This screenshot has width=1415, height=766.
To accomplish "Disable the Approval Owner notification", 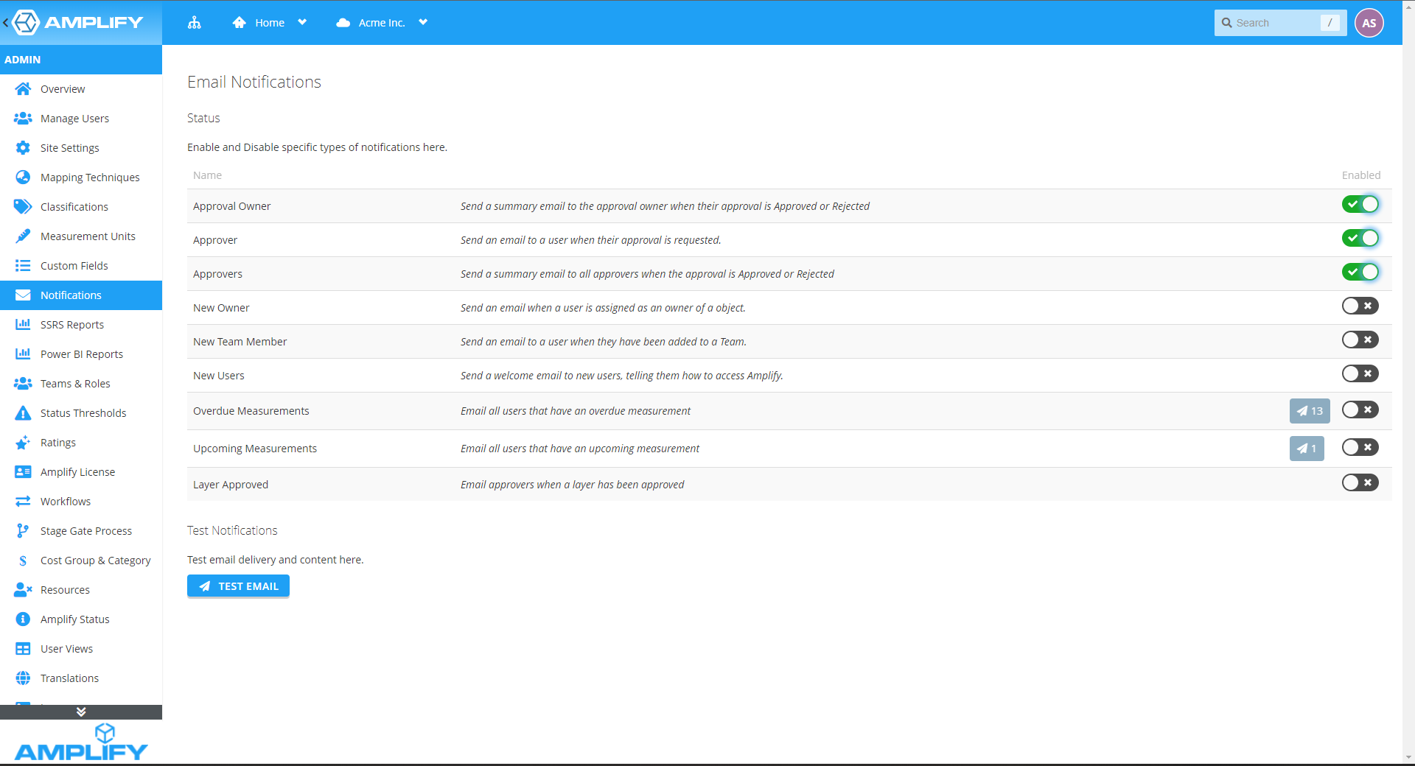I will click(x=1360, y=204).
